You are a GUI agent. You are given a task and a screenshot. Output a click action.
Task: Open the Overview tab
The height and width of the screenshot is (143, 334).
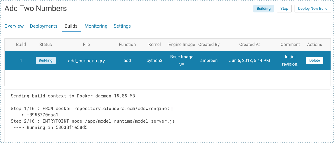coord(14,26)
